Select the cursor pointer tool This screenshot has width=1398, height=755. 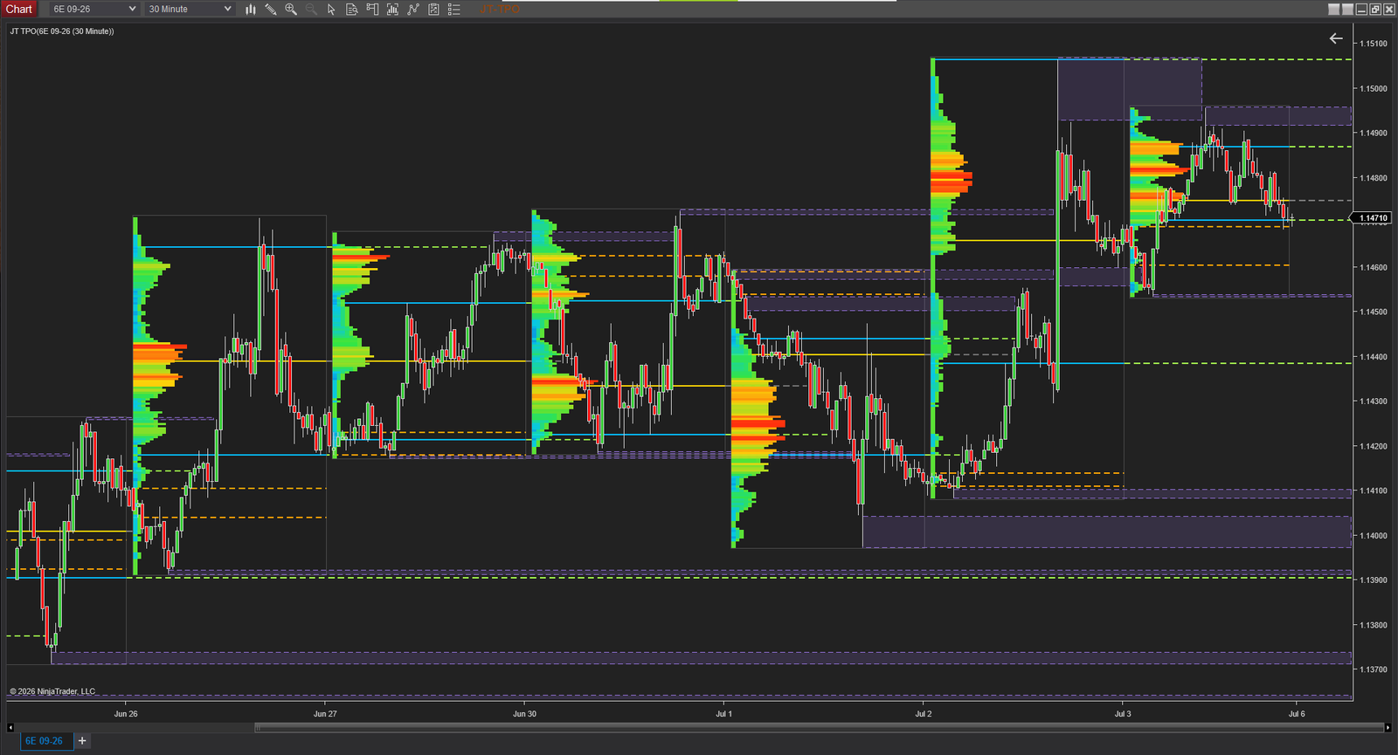click(x=331, y=9)
